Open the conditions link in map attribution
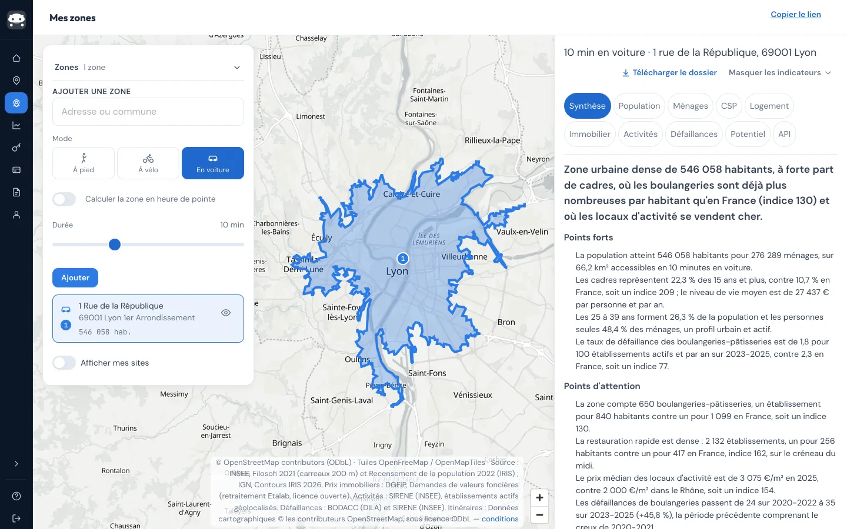Viewport: 847px width, 529px height. tap(500, 519)
